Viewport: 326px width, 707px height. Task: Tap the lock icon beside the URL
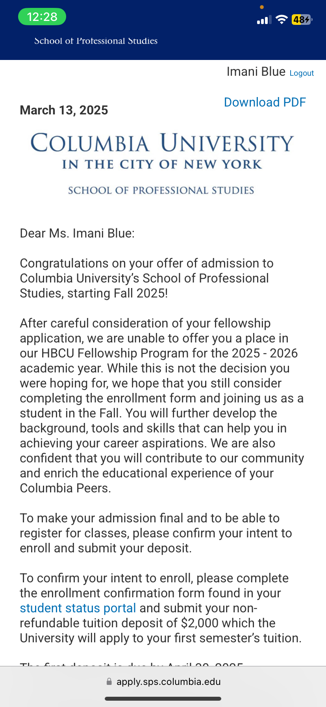coord(109,681)
